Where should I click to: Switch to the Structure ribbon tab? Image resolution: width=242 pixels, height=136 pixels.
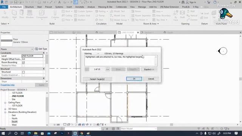[x=29, y=7]
